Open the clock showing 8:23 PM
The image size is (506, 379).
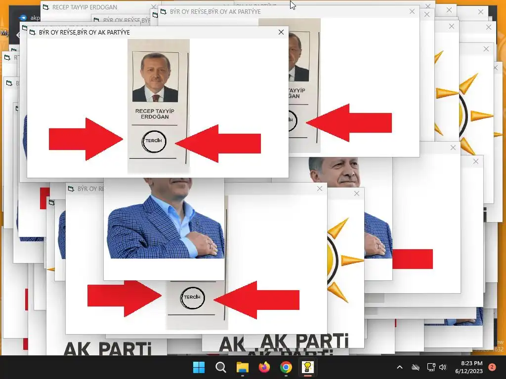coord(469,367)
